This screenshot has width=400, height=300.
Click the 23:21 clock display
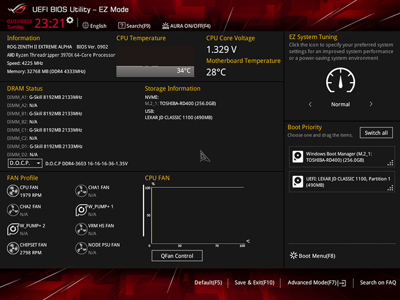coord(50,23)
